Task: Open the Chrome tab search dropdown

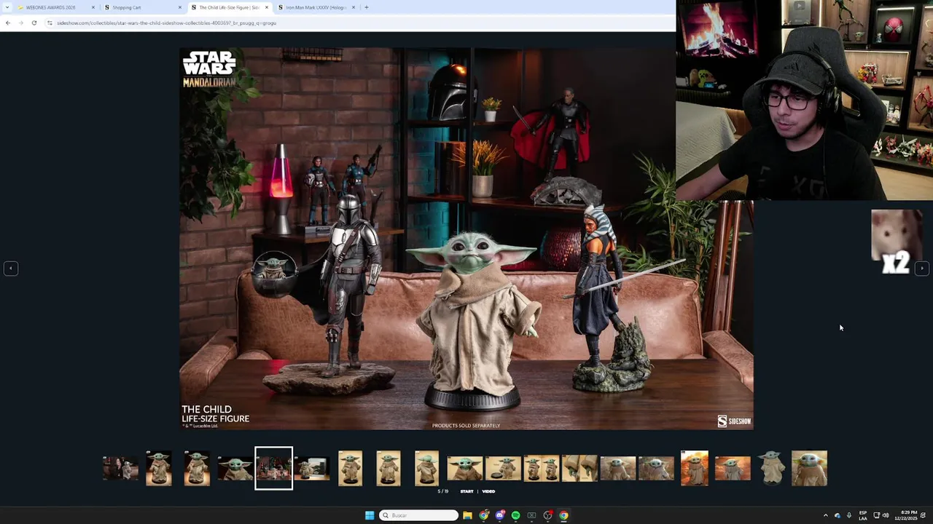Action: coord(7,7)
